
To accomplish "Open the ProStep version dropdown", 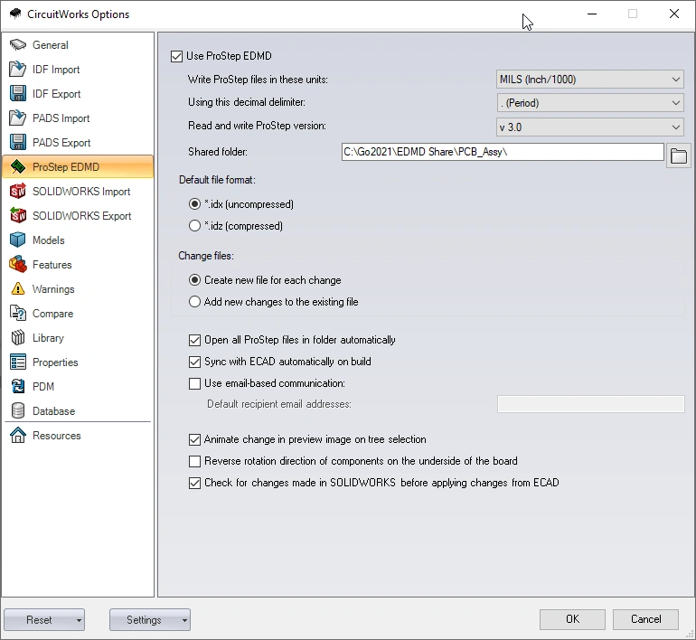I will 590,127.
